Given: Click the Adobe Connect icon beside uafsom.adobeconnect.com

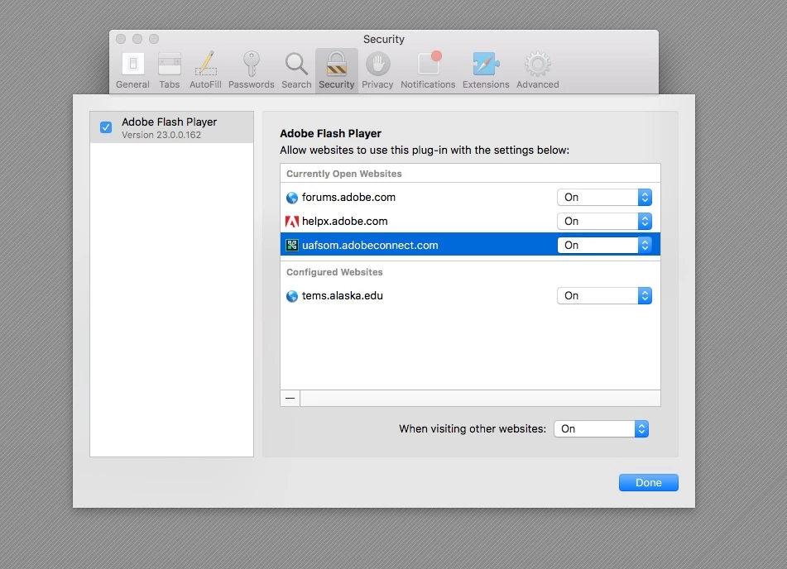Looking at the screenshot, I should point(291,246).
